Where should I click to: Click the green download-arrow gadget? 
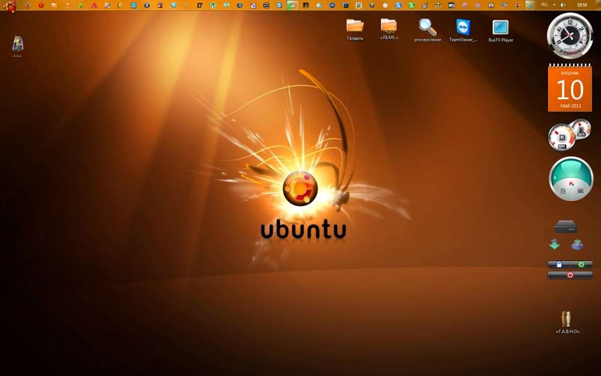click(555, 244)
